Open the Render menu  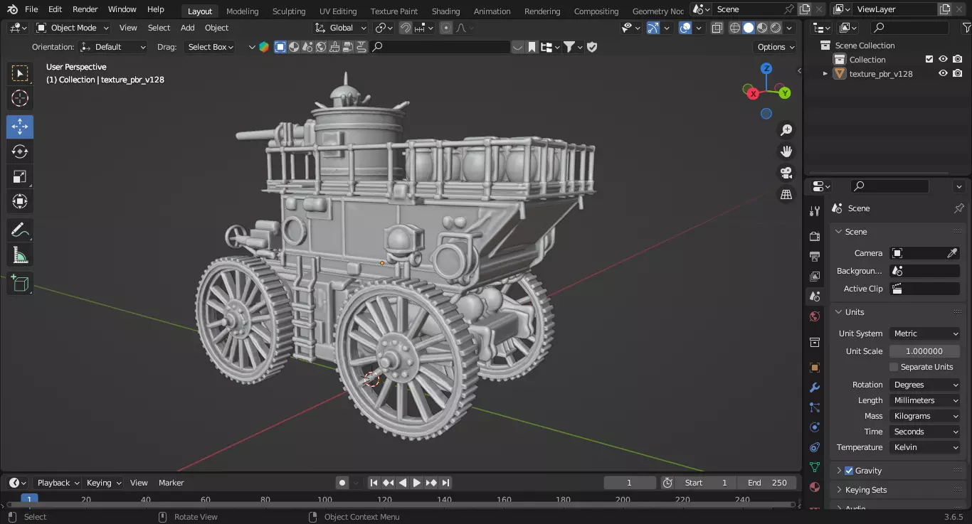tap(85, 9)
